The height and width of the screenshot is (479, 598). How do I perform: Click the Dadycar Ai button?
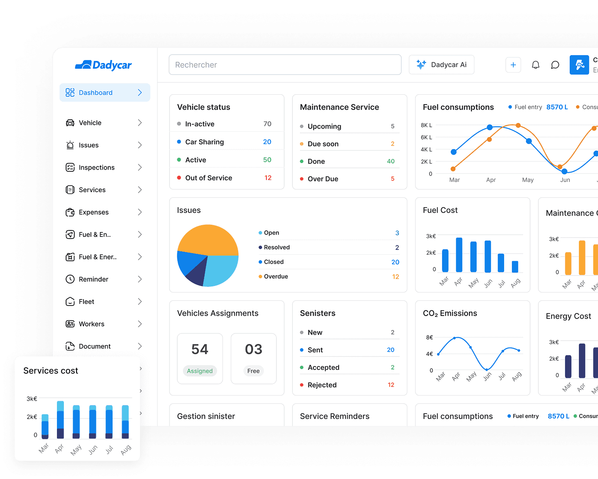tap(442, 65)
